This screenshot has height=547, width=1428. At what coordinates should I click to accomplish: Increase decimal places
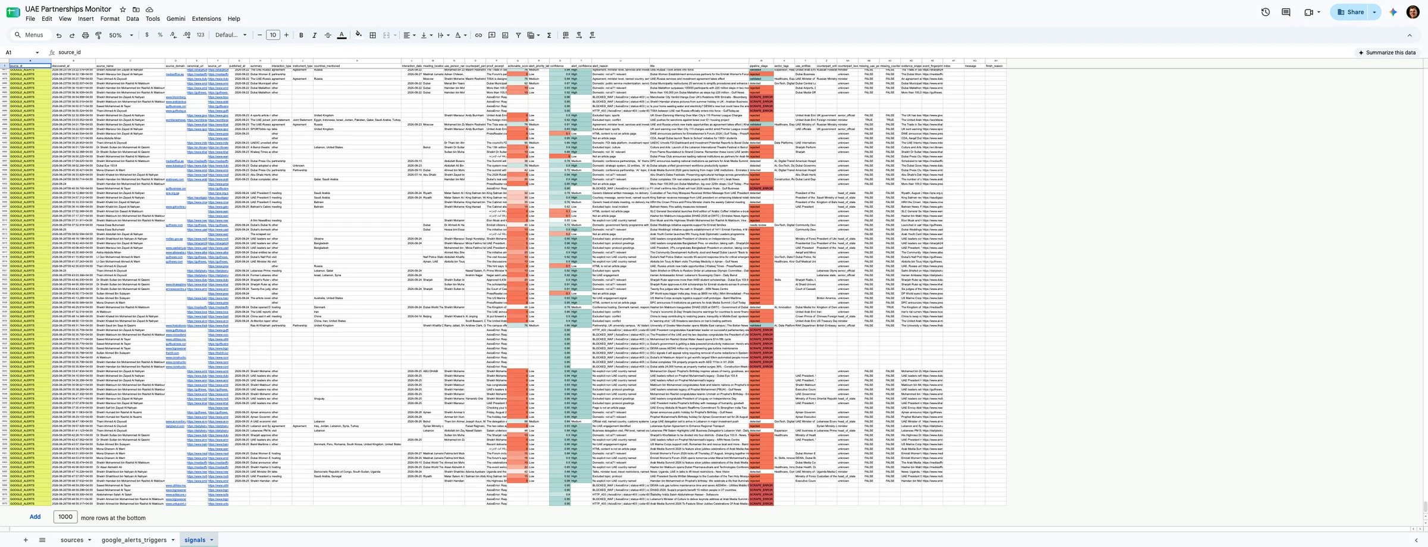[187, 35]
